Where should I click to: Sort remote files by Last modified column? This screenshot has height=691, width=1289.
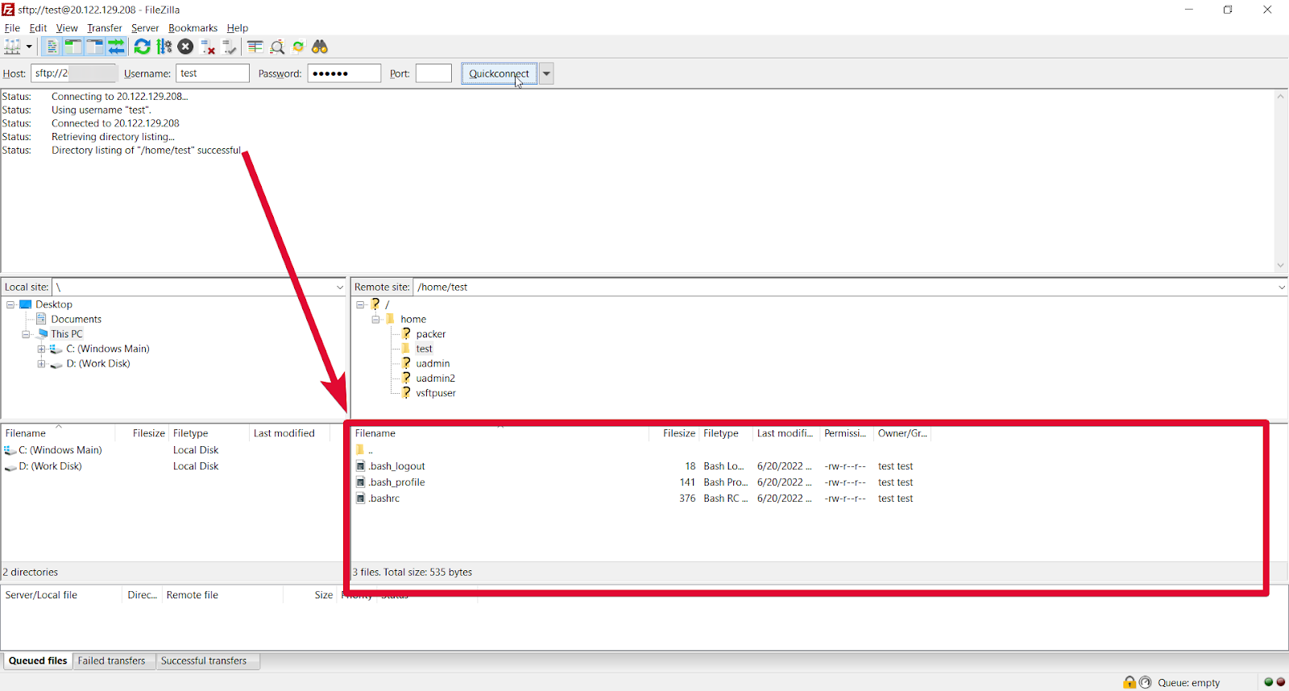pyautogui.click(x=785, y=433)
